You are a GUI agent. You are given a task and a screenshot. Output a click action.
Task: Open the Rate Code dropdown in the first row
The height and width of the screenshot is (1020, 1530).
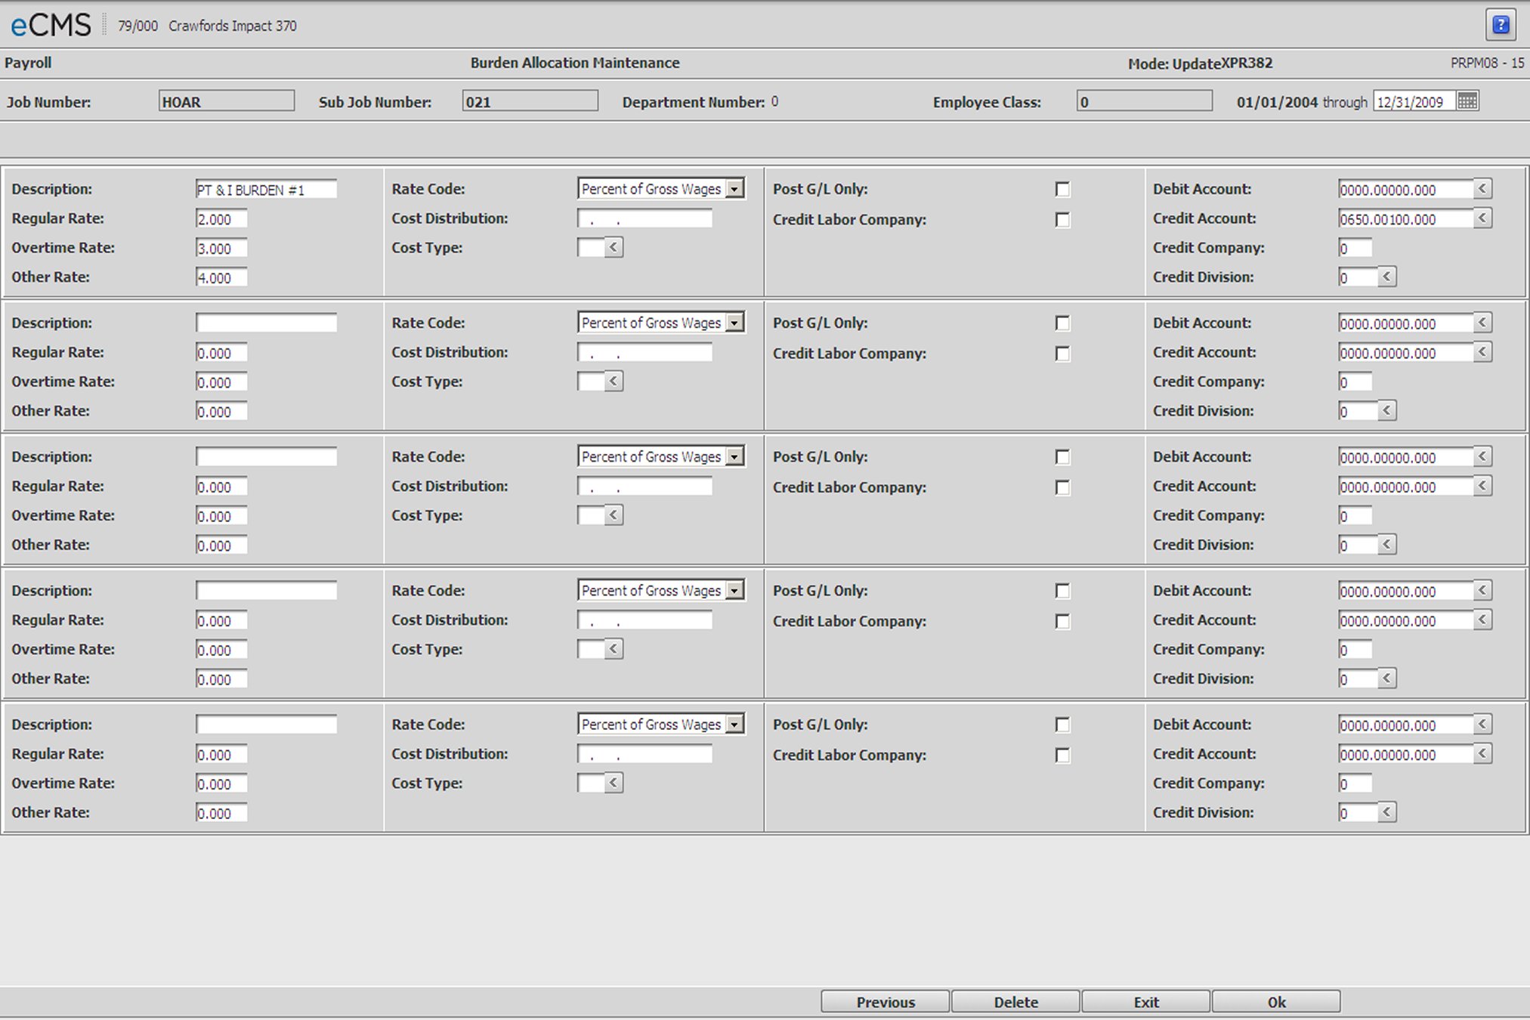pyautogui.click(x=734, y=188)
